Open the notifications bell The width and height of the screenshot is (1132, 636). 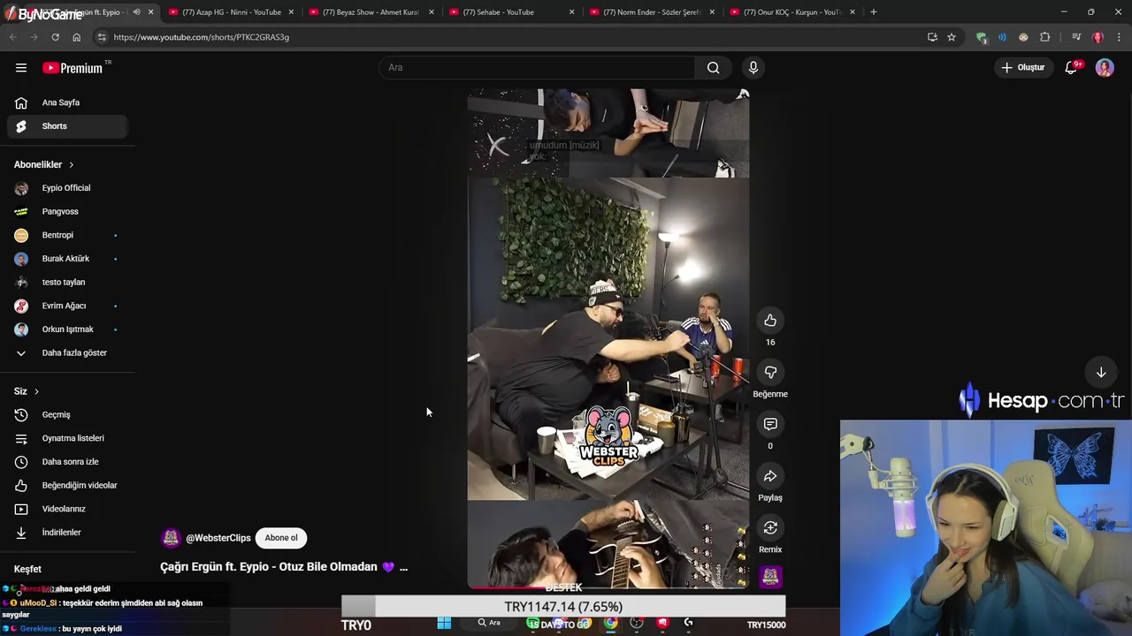point(1071,67)
